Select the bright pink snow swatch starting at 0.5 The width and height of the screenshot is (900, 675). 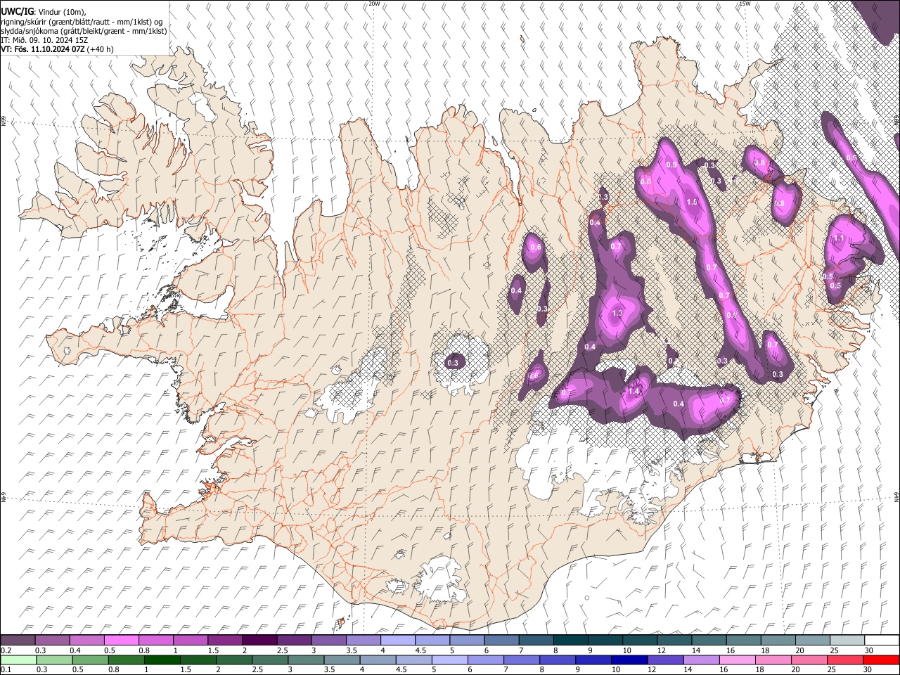[121, 641]
